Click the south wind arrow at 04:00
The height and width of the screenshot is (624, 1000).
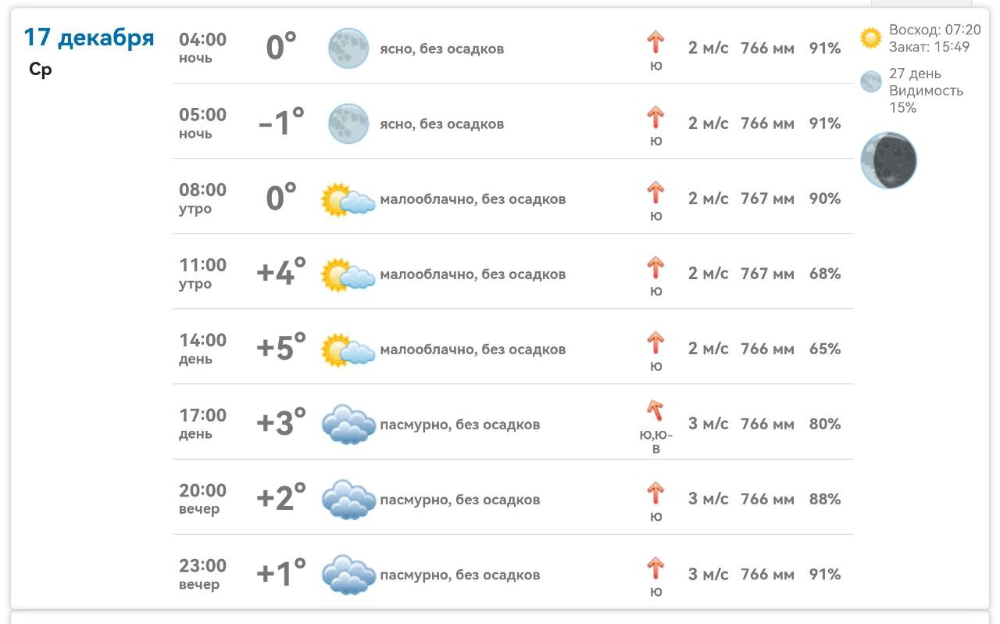(x=655, y=42)
